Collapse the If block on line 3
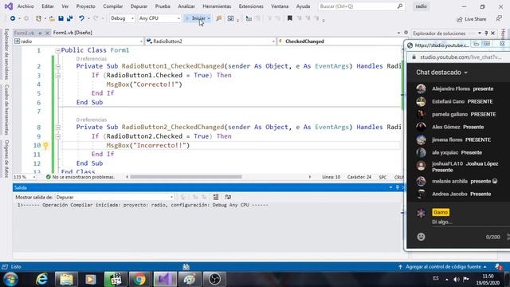This screenshot has width=510, height=287. tap(57, 76)
